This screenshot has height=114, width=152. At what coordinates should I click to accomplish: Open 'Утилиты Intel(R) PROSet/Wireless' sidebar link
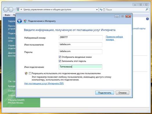tap(16, 101)
